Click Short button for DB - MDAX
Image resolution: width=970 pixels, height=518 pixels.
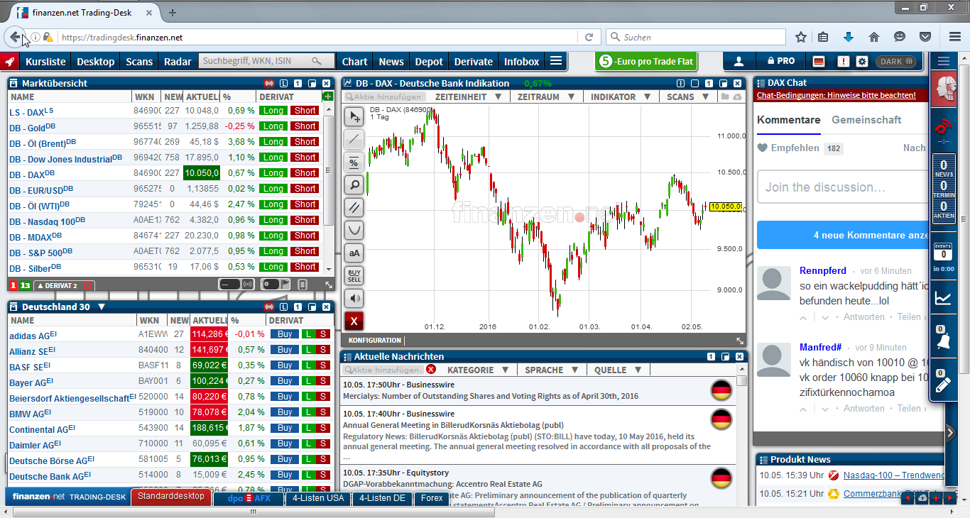[305, 236]
